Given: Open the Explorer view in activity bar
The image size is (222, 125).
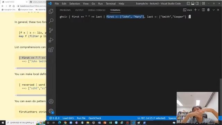Looking at the screenshot, I should click(51, 11).
